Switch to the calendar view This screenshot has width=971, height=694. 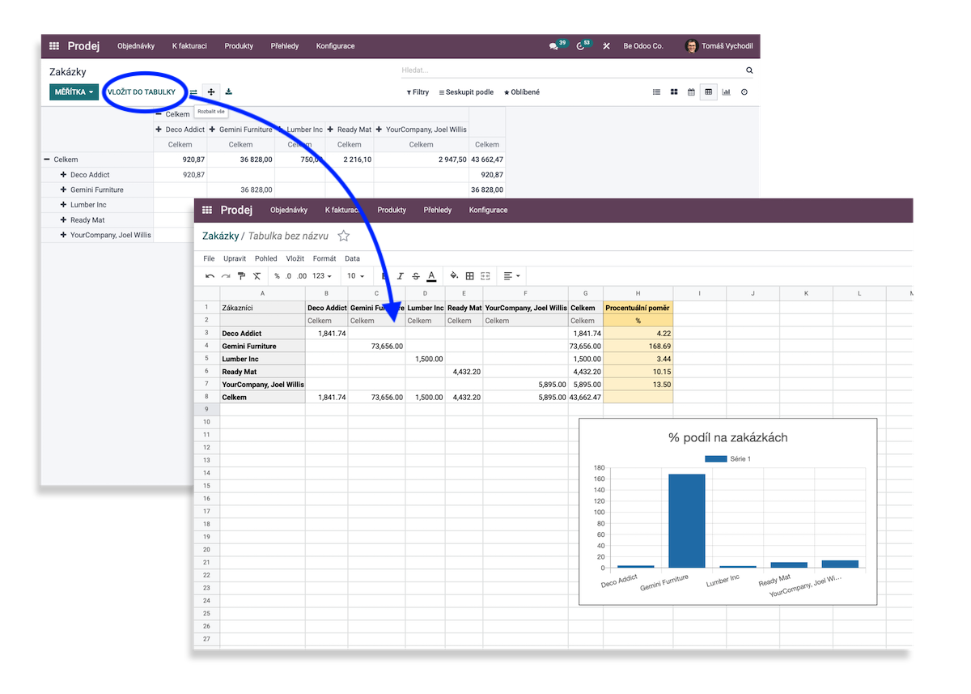click(691, 92)
